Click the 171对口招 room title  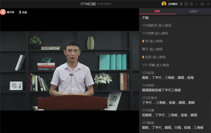point(88,4)
